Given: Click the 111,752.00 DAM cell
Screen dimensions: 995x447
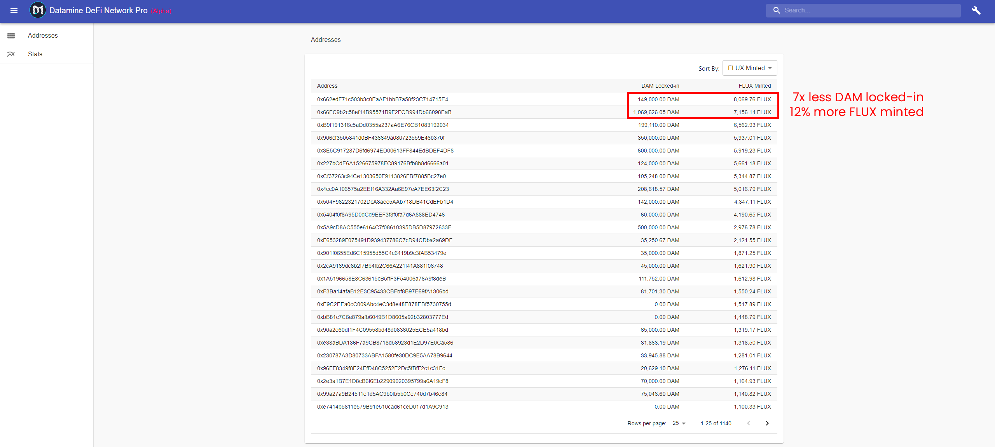Looking at the screenshot, I should pyautogui.click(x=659, y=279).
